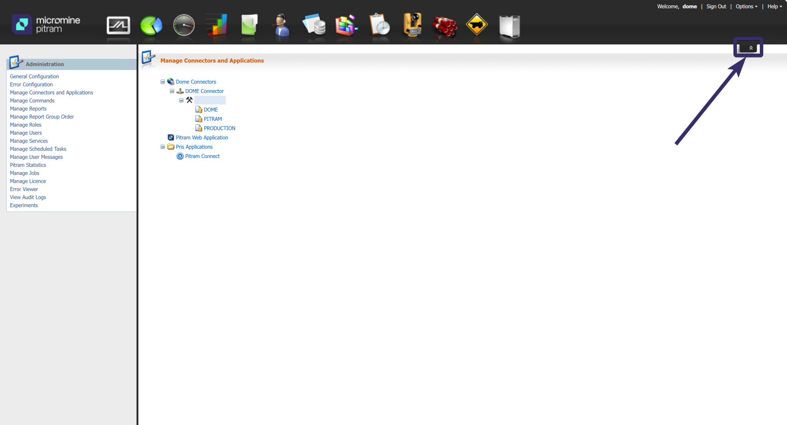Open the Options dropdown menu
787x425 pixels.
[x=746, y=7]
